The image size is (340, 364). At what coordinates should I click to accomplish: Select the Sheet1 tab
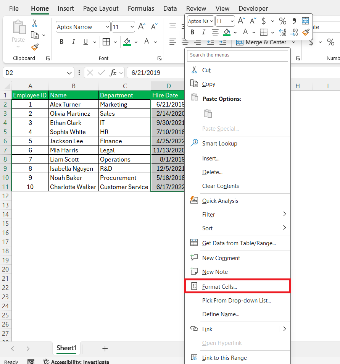tap(66, 348)
